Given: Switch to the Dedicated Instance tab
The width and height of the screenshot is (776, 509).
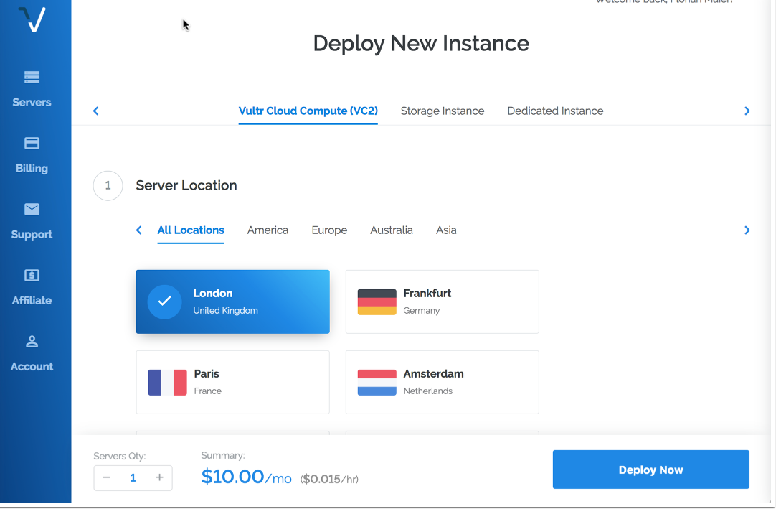Looking at the screenshot, I should [x=555, y=111].
